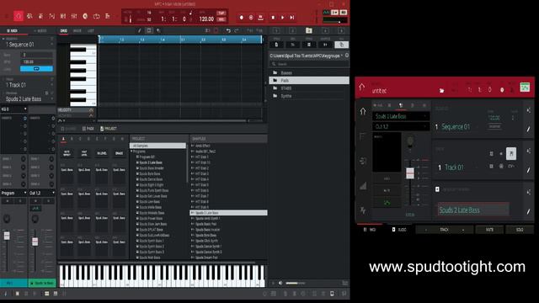Screen dimensions: 539x303
Task: Click the MUTE button in touch display
Action: (x=489, y=230)
